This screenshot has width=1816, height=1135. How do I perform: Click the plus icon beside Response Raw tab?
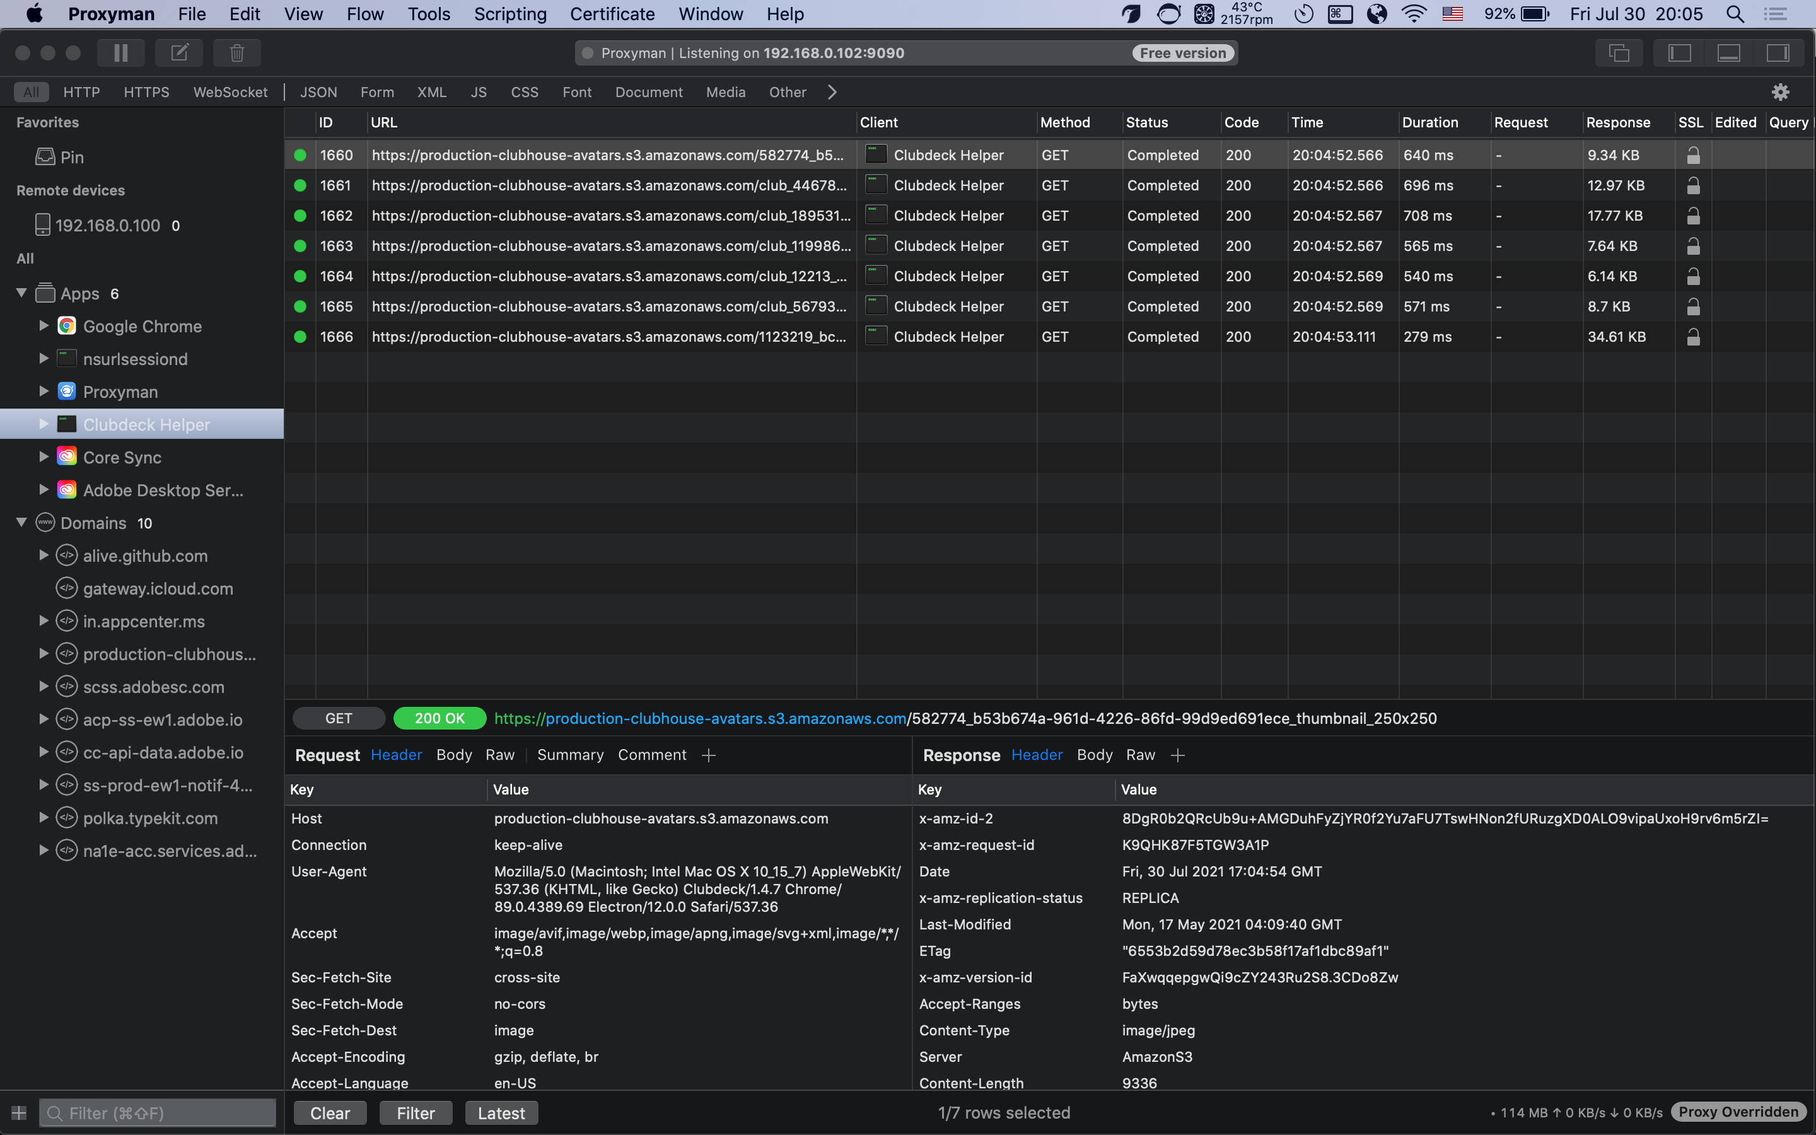coord(1177,755)
